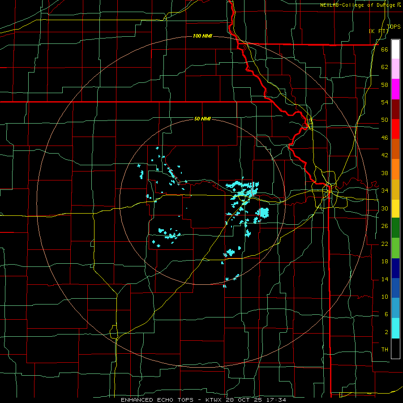Click the 'TH' threshold legend label
Screen dimensions: 403x403
tap(385, 350)
